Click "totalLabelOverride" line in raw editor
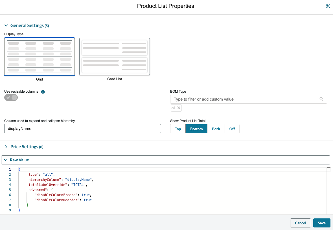This screenshot has width=333, height=230. point(57,185)
